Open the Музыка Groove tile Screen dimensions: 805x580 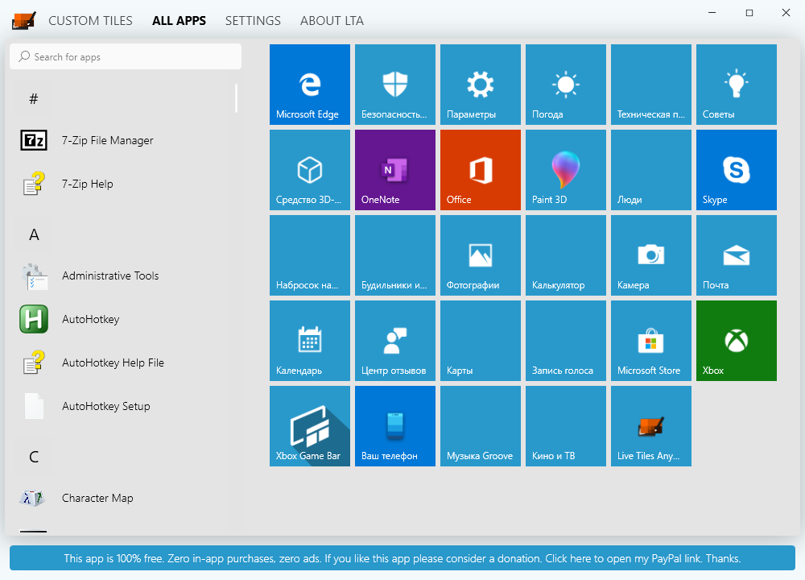point(480,426)
